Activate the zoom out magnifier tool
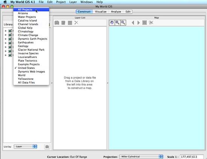 point(123,23)
